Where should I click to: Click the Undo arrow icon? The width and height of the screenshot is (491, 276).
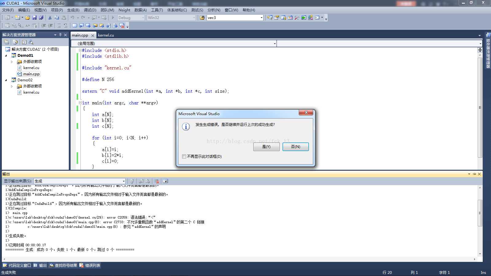point(72,18)
